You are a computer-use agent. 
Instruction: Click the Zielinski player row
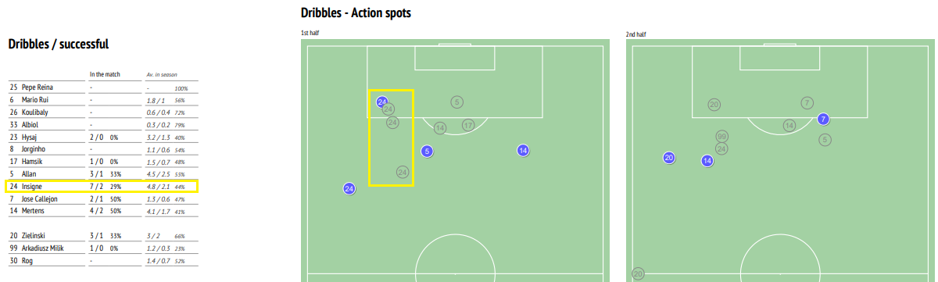click(x=102, y=236)
